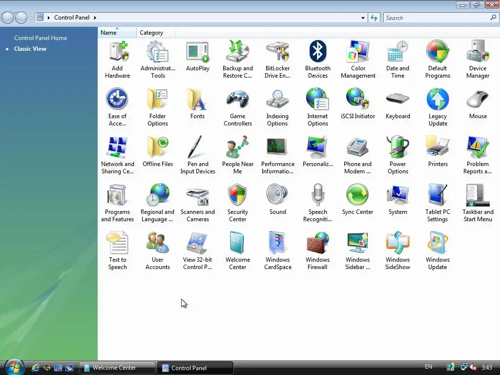Open Phone and Modem Options
Viewport: 500px width, 375px height.
pos(357,155)
